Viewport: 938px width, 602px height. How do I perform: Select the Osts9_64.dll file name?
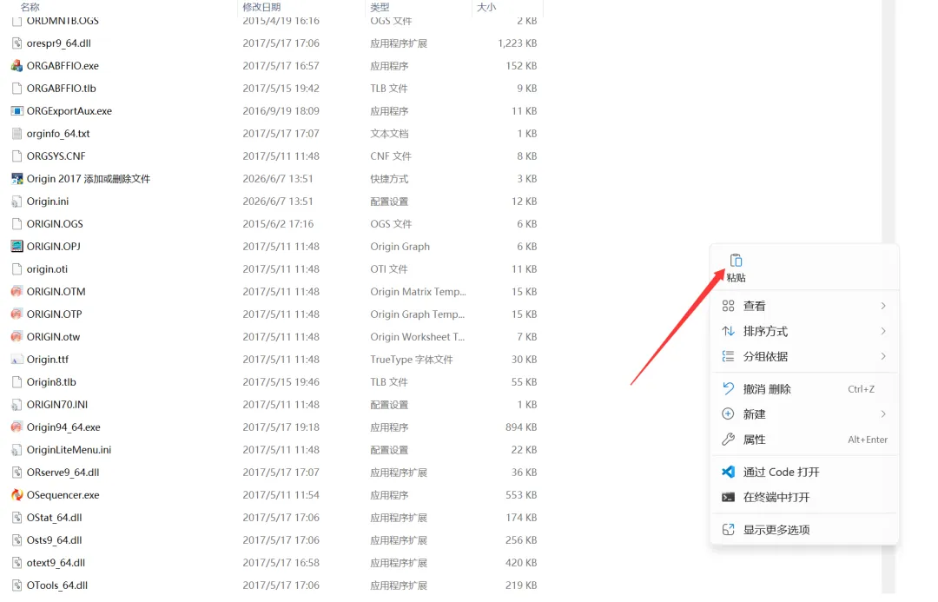[54, 539]
